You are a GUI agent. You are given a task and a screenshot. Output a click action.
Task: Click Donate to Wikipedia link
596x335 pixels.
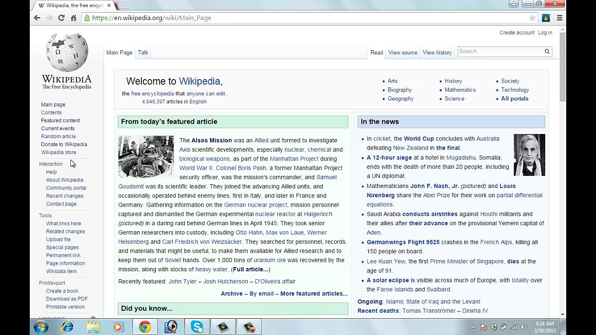pyautogui.click(x=64, y=144)
